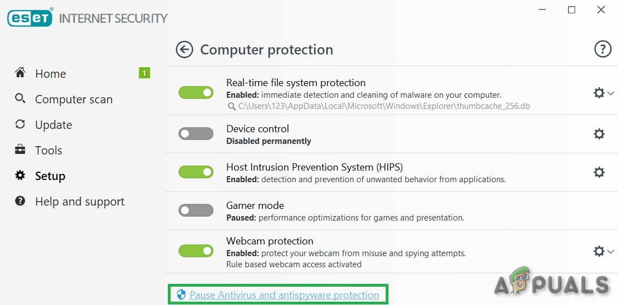Toggle Host Intrusion Prevention System off
Image resolution: width=618 pixels, height=305 pixels.
click(196, 172)
